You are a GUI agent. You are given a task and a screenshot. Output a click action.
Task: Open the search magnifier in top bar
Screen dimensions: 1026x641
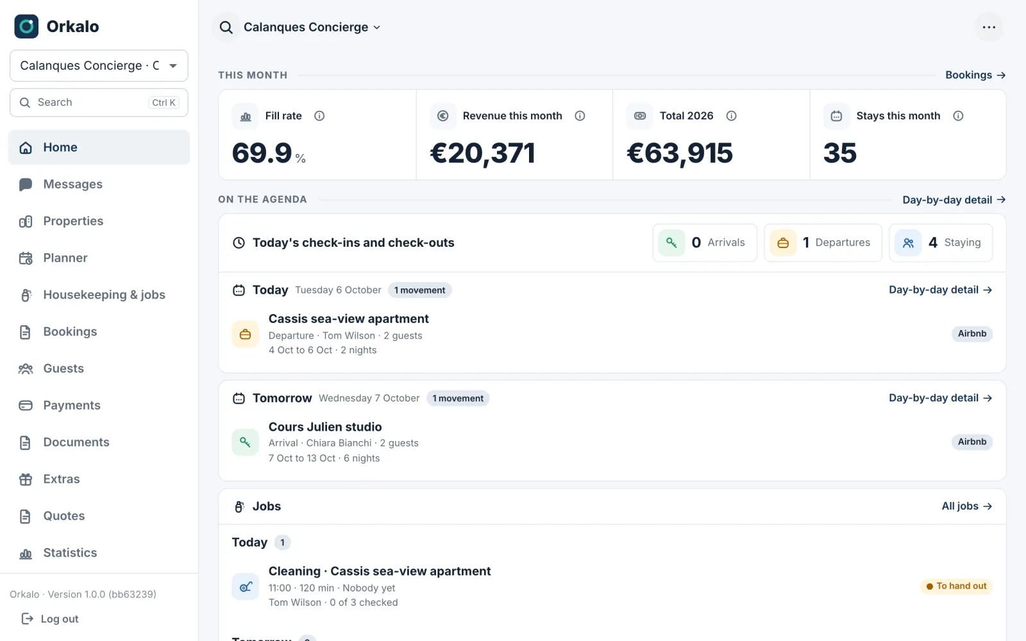[x=226, y=28]
